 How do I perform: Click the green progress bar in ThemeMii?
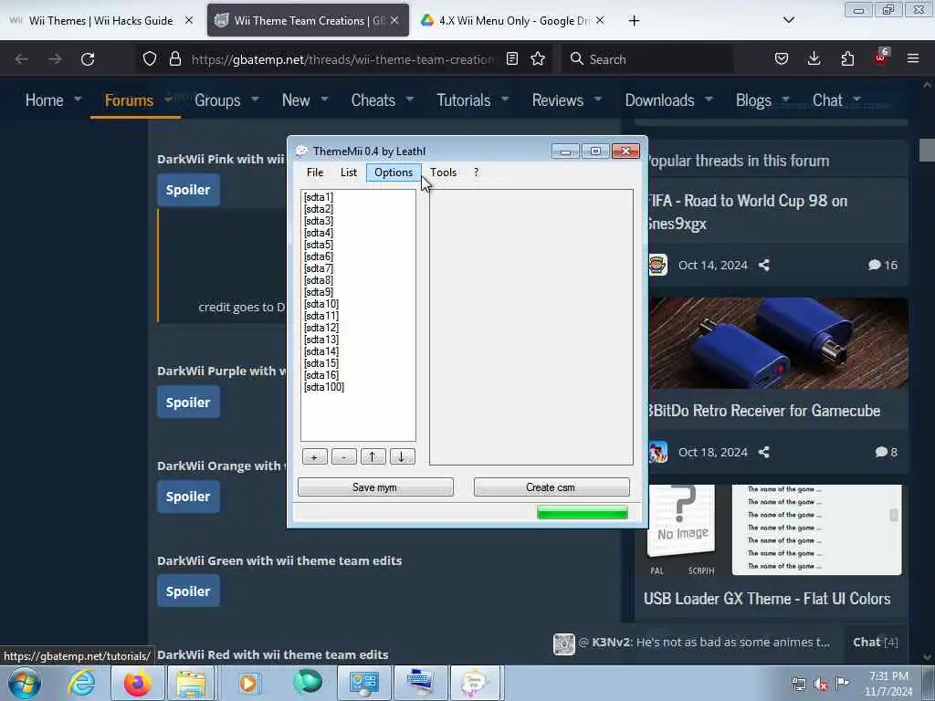582,513
